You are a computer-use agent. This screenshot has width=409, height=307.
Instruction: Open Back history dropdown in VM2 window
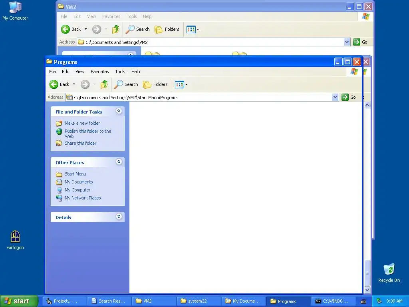click(85, 29)
